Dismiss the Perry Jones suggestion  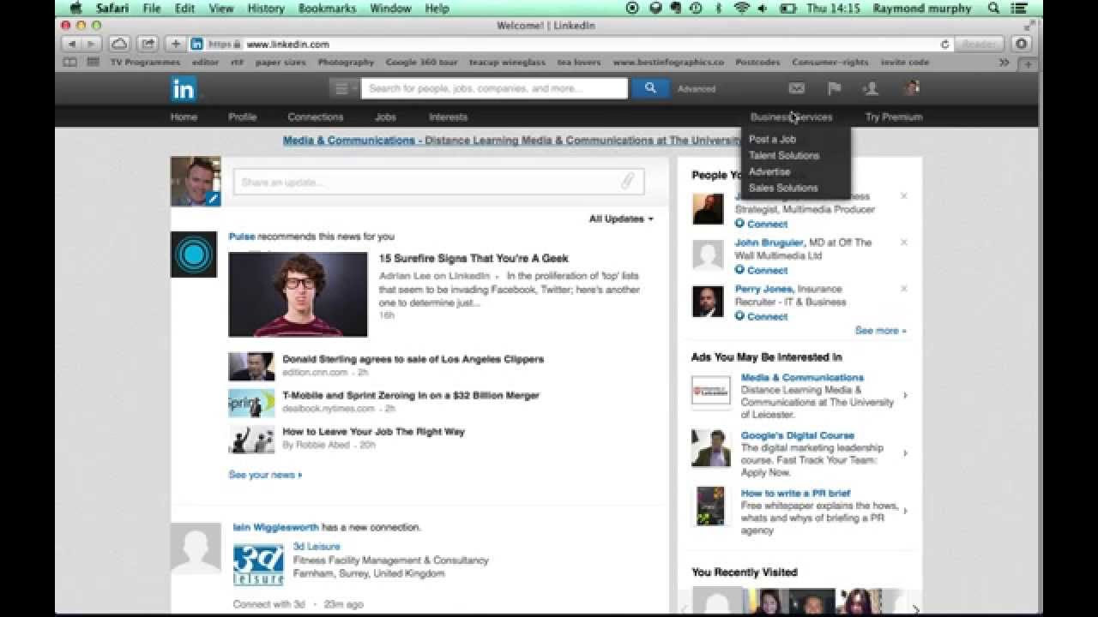coord(903,289)
